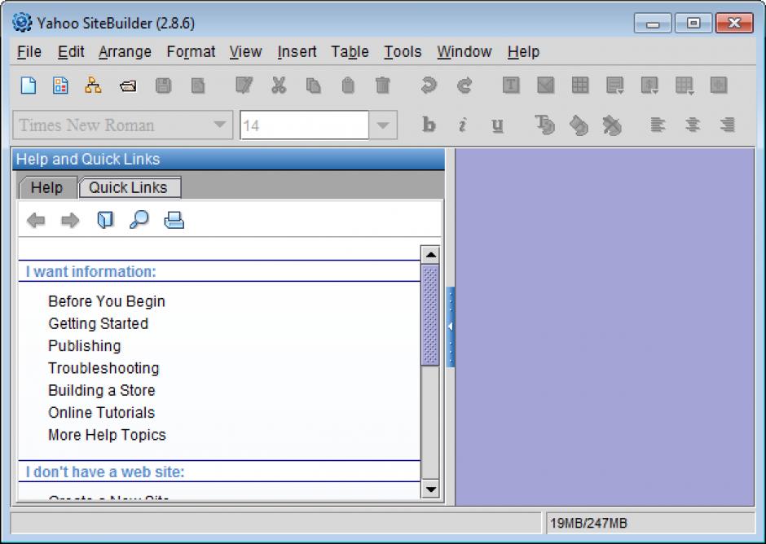This screenshot has height=544, width=766.
Task: Toggle underline formatting
Action: pos(497,125)
